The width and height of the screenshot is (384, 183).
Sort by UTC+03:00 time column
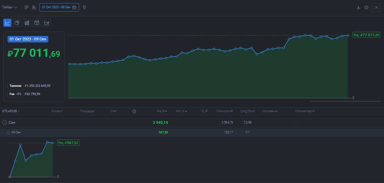pos(11,111)
